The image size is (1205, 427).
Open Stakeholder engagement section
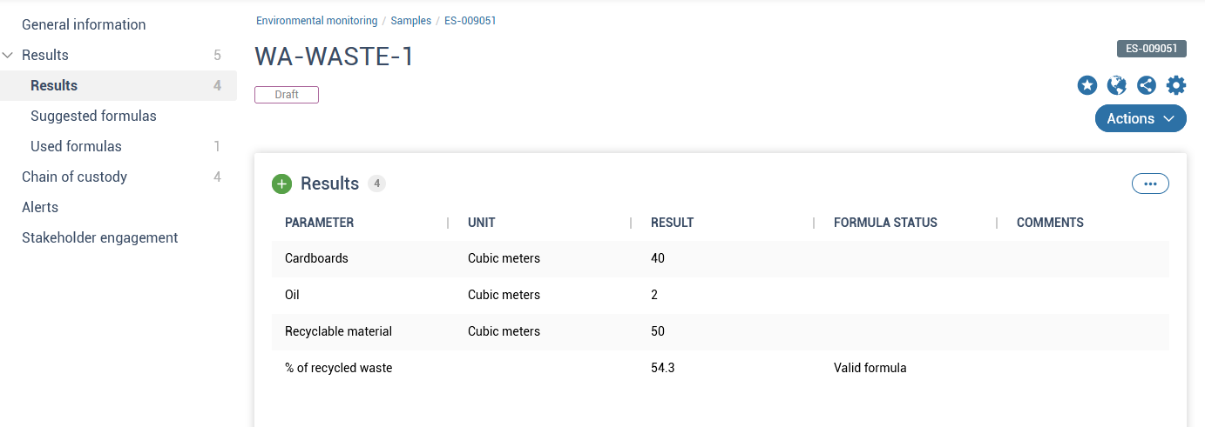click(99, 237)
